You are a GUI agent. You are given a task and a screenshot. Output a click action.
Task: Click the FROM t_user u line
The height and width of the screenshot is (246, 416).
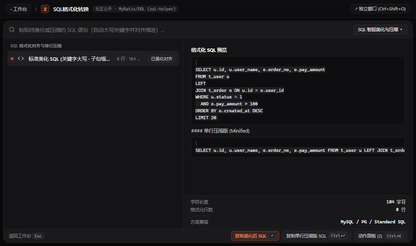point(212,76)
